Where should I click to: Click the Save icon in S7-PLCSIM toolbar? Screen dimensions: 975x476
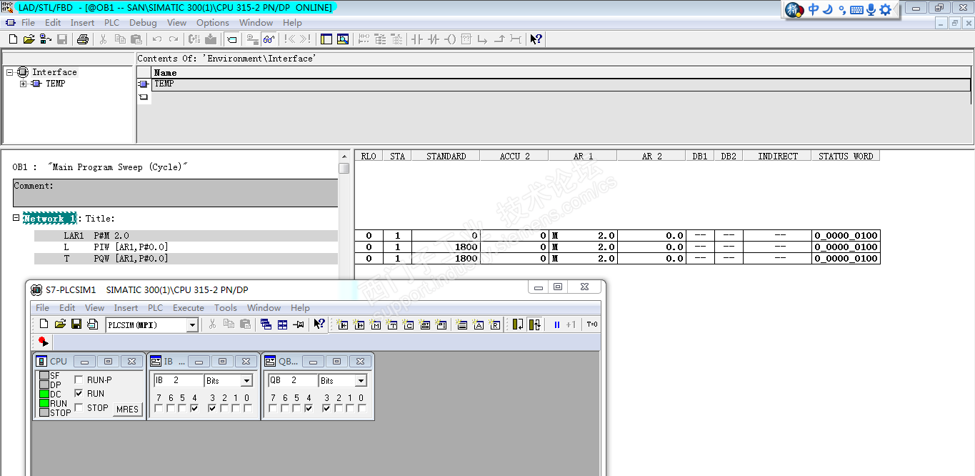76,324
